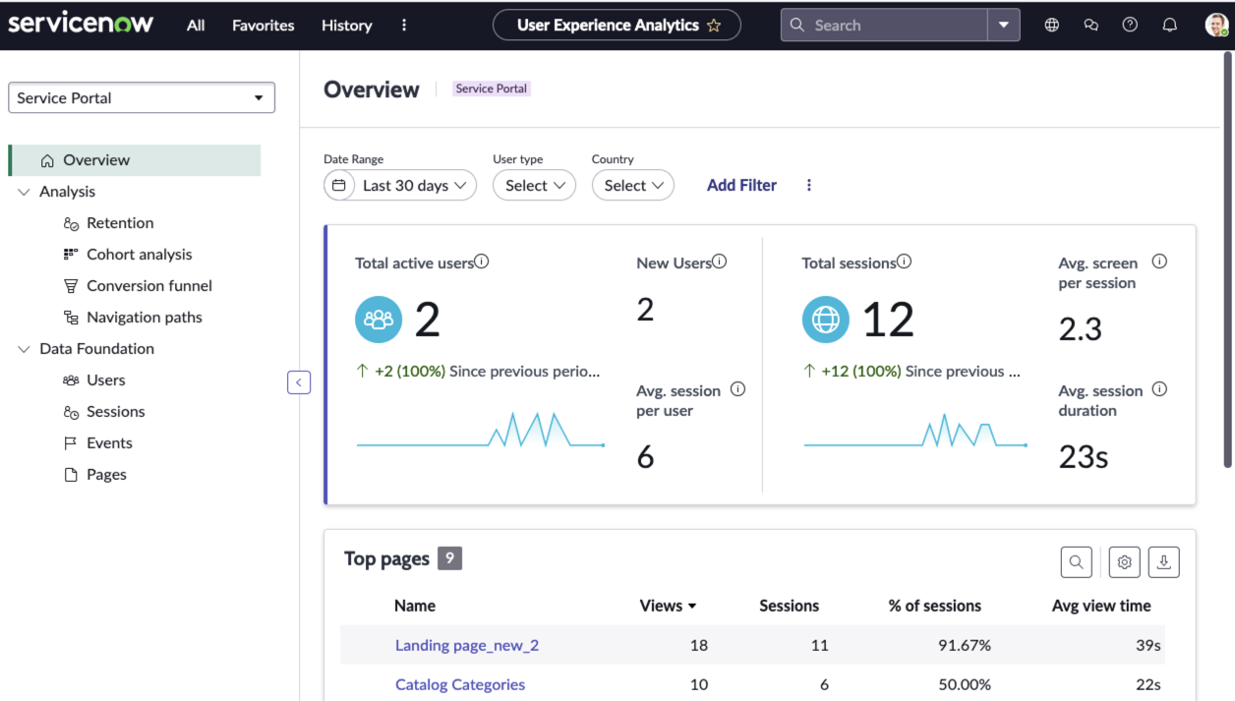The image size is (1235, 701).
Task: Open the notifications bell
Action: point(1169,26)
